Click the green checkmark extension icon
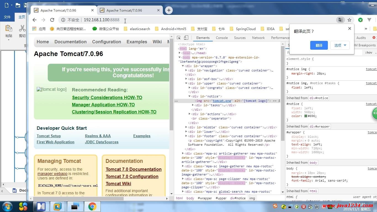 (360, 20)
